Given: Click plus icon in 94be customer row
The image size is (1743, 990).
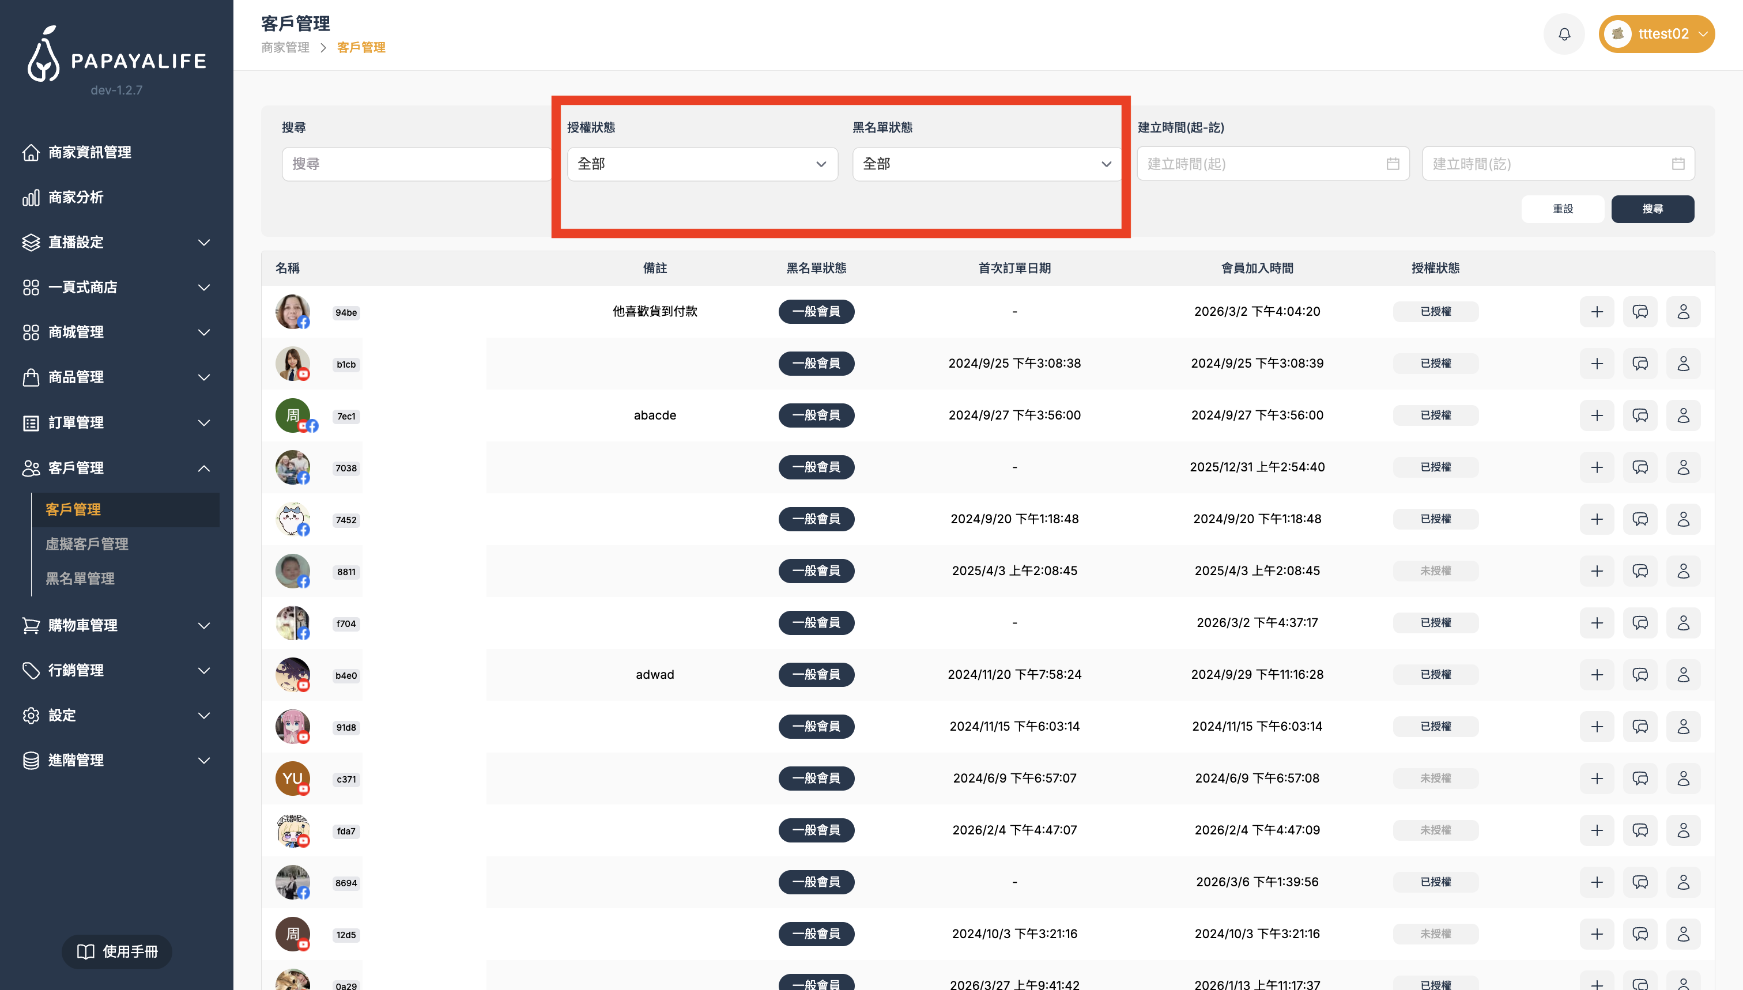Looking at the screenshot, I should click(x=1597, y=311).
